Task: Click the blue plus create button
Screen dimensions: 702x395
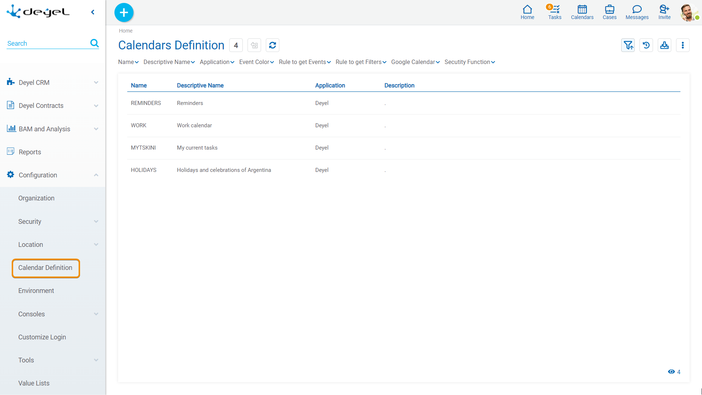Action: click(124, 12)
